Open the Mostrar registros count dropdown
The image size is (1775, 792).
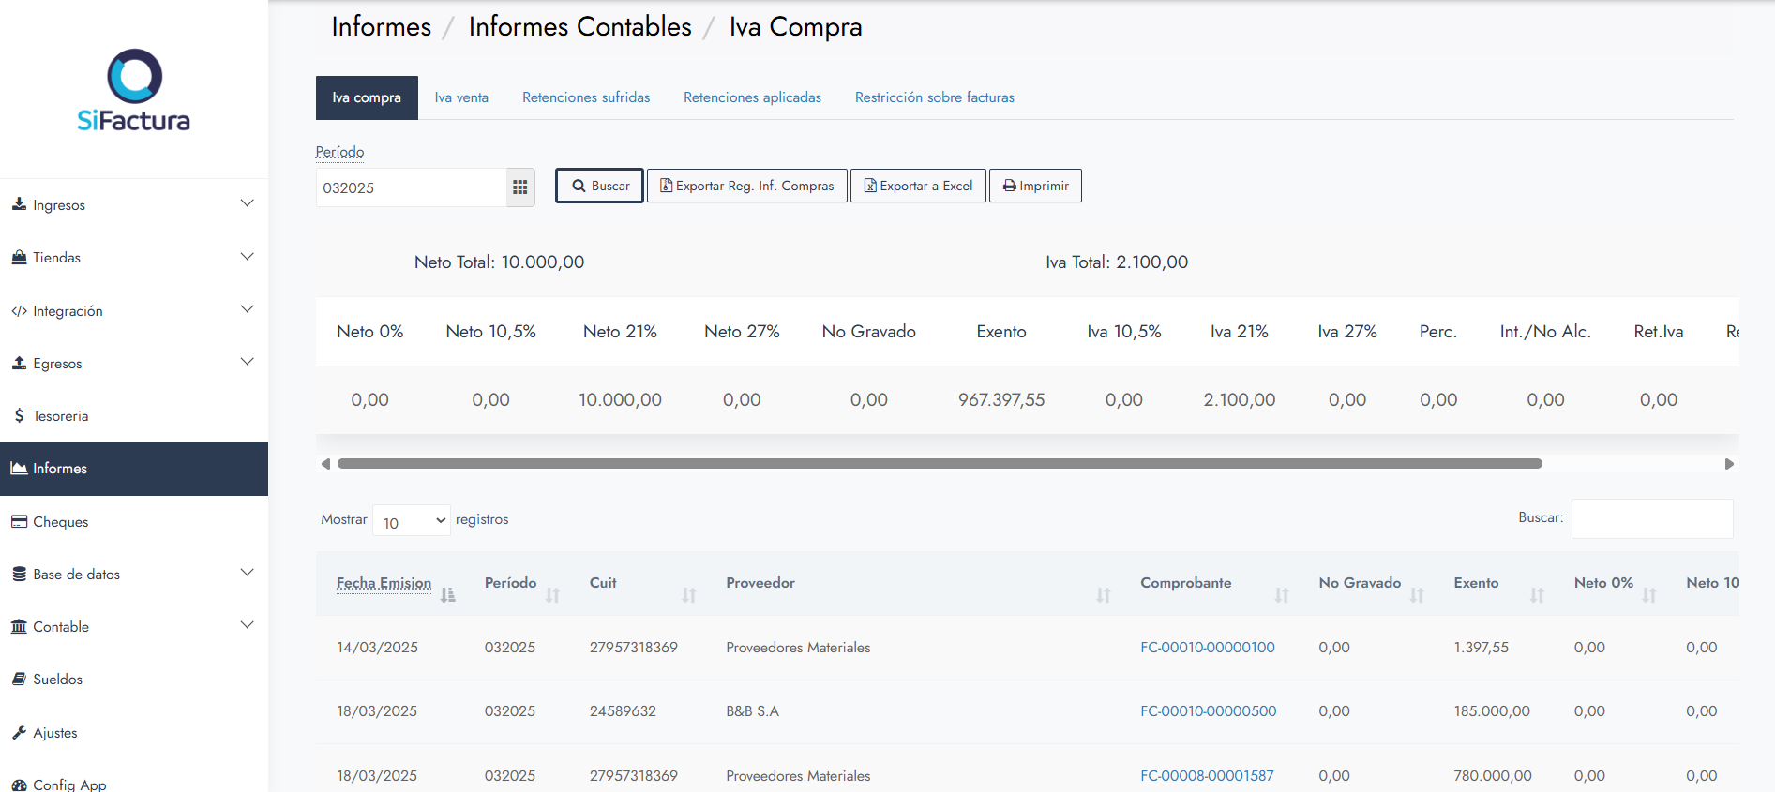[x=412, y=521]
